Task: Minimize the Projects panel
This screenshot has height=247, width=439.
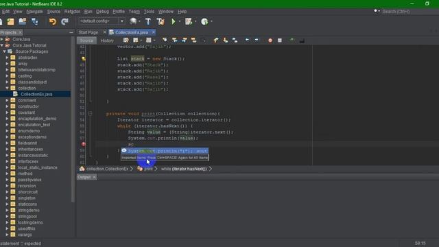Action: tap(71, 32)
